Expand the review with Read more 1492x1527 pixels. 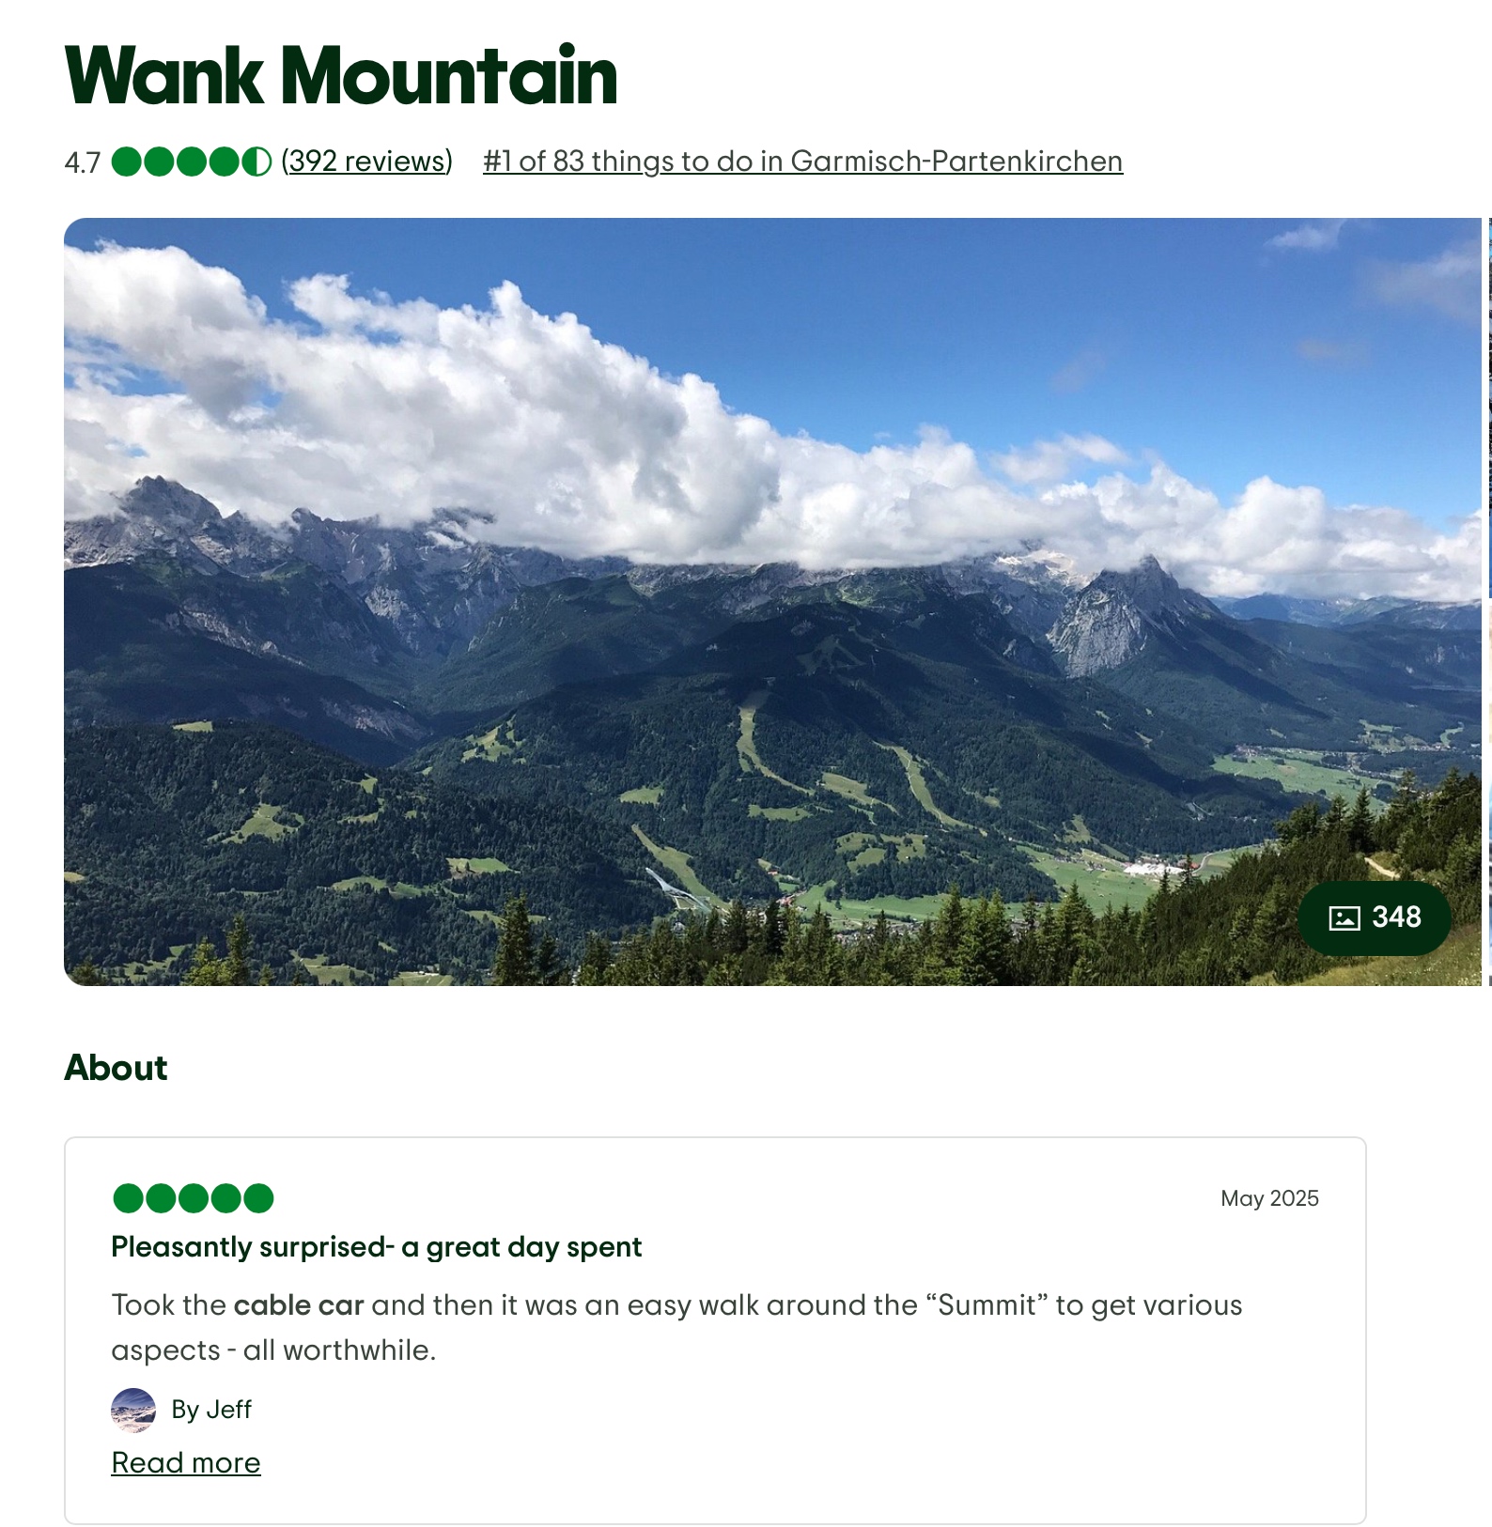coord(186,1463)
